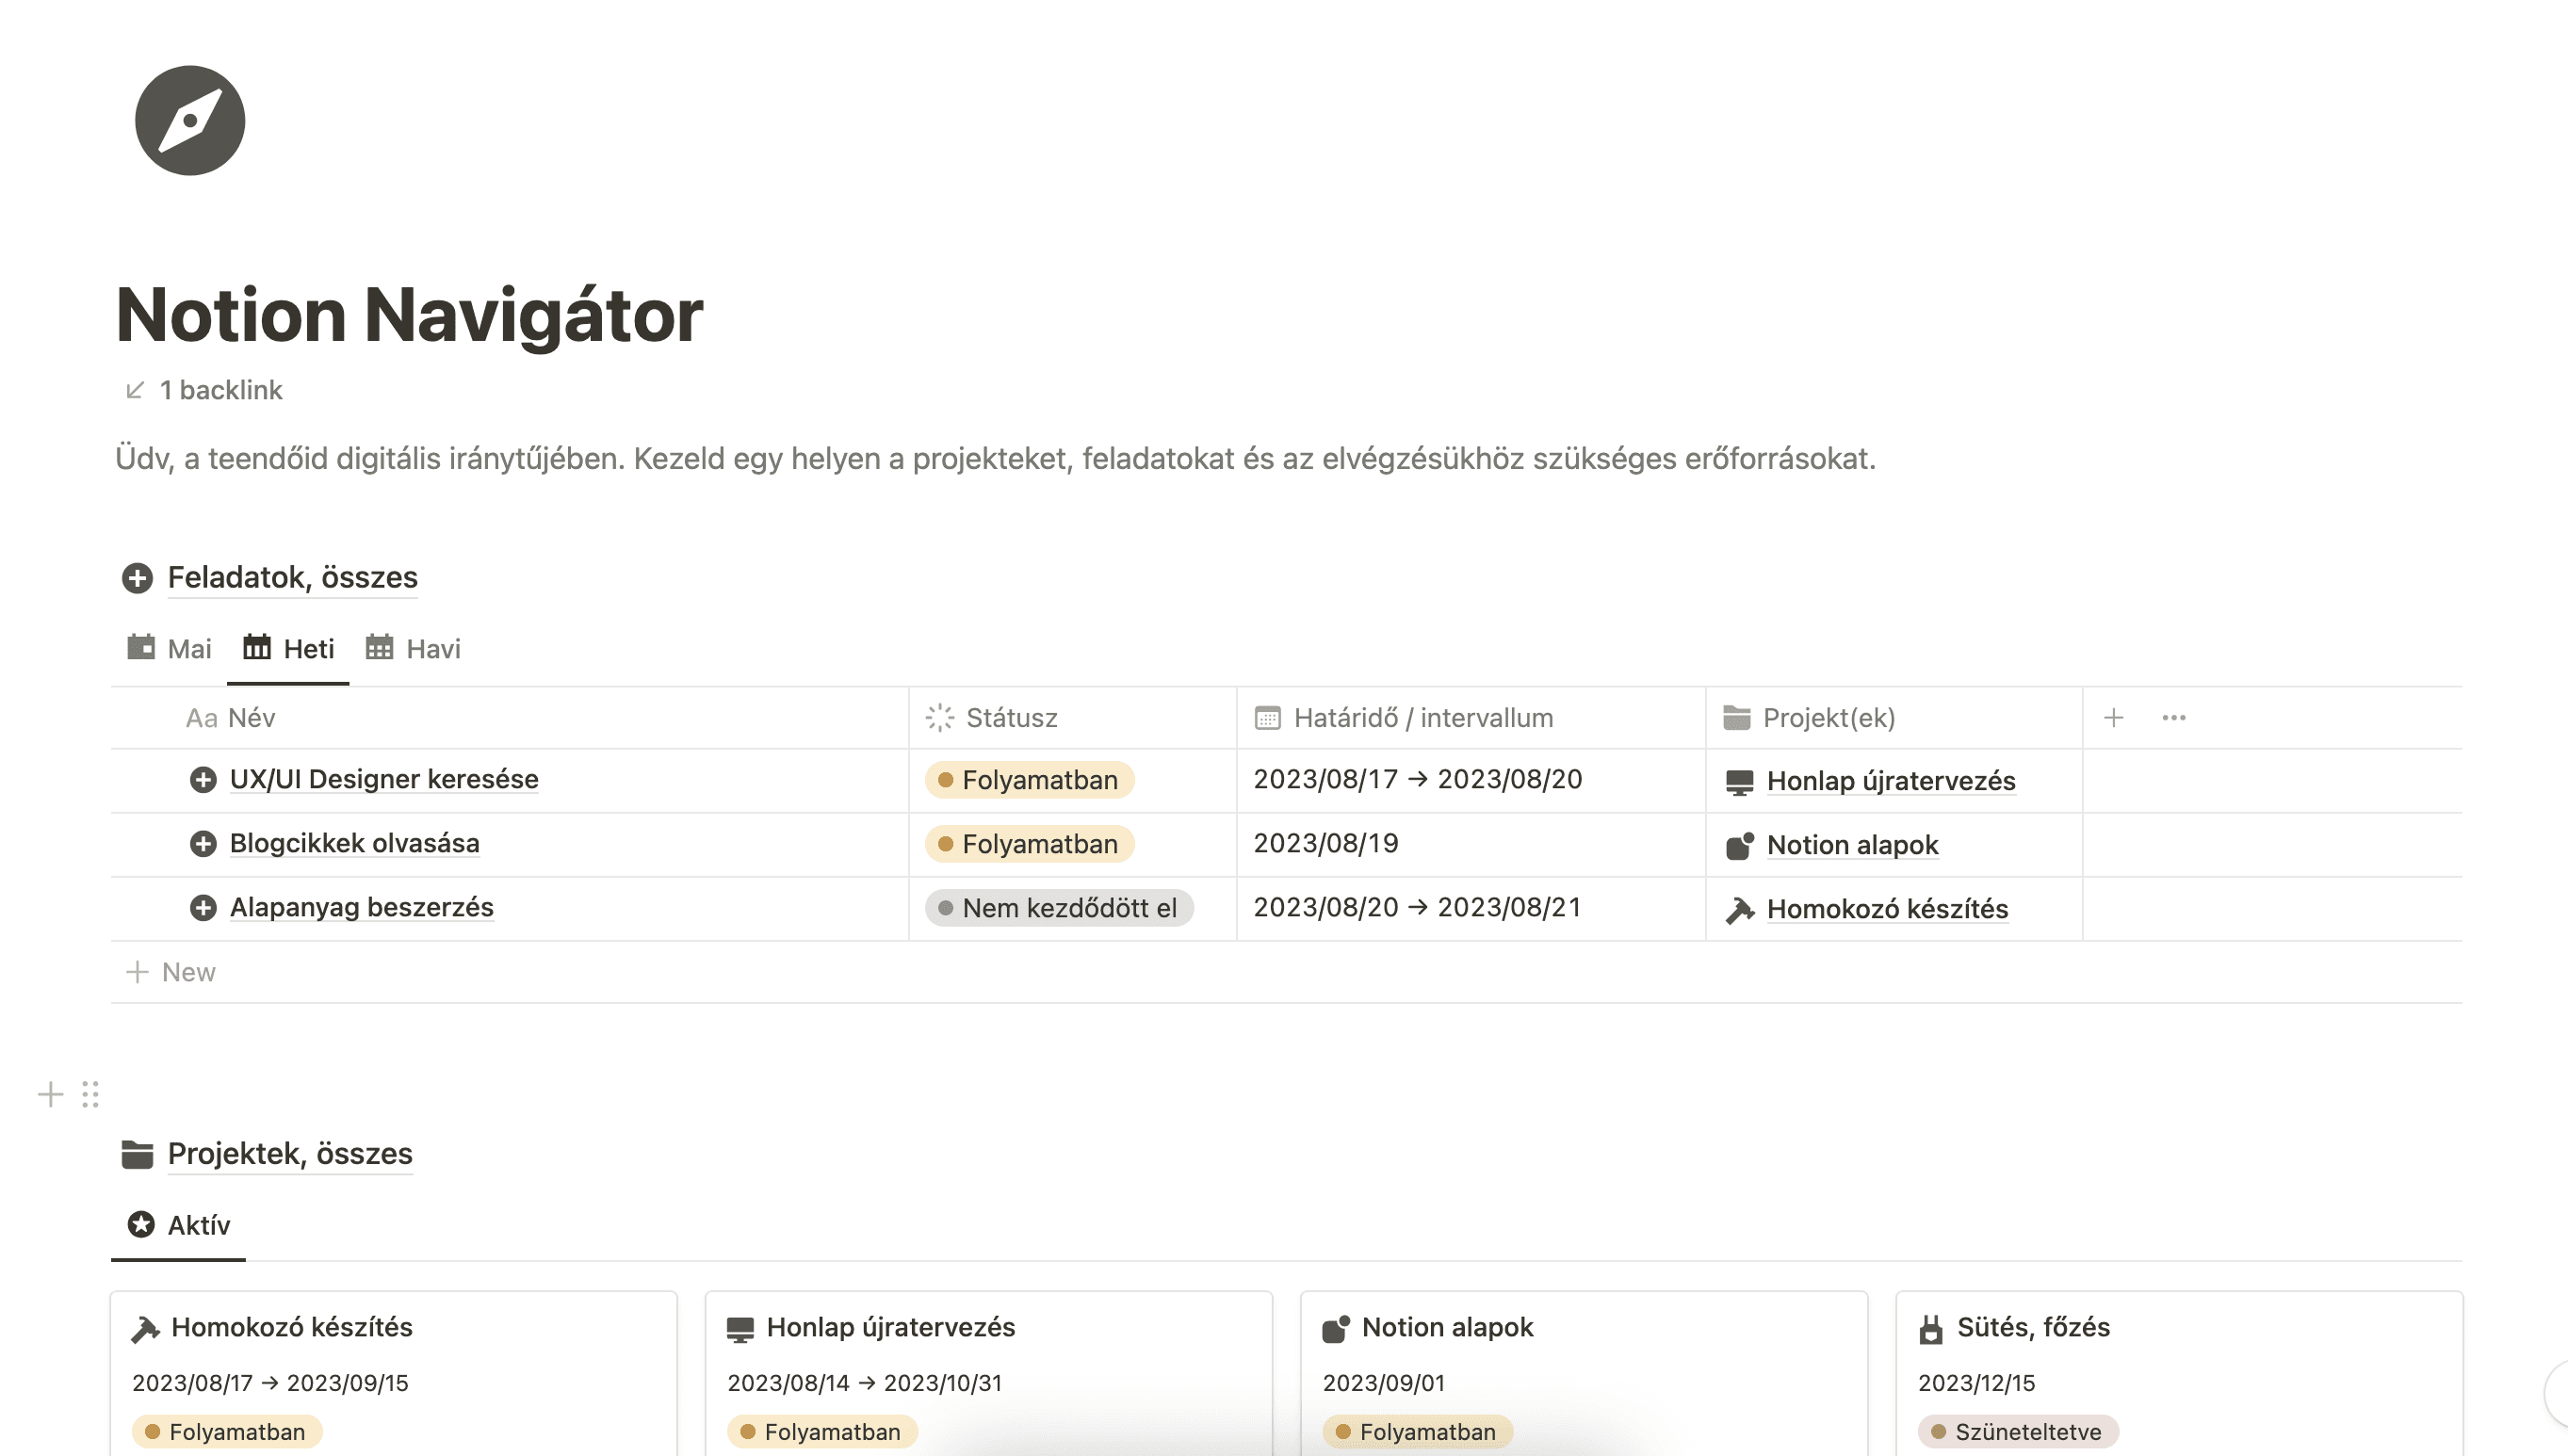Click the six-dot block drag handle

click(x=90, y=1095)
